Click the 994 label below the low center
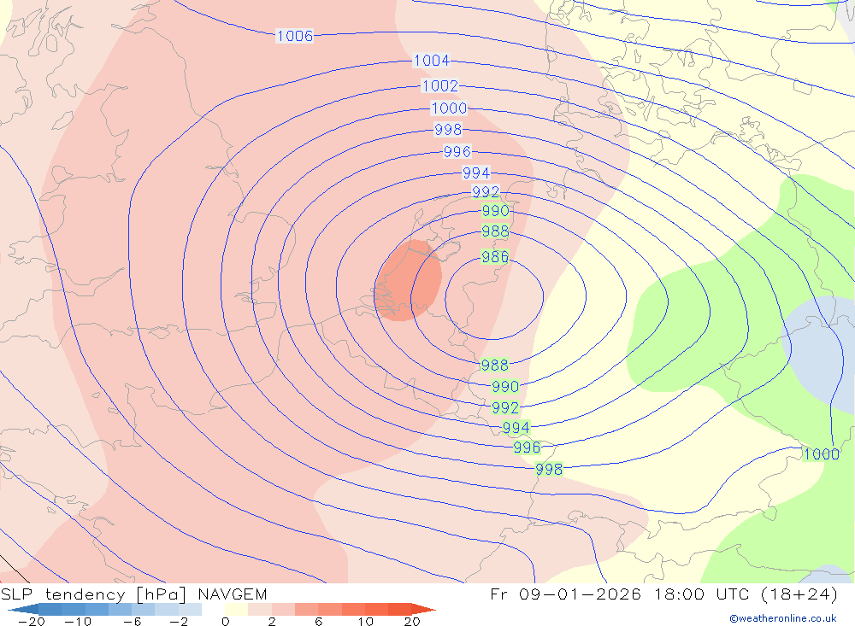 (516, 428)
